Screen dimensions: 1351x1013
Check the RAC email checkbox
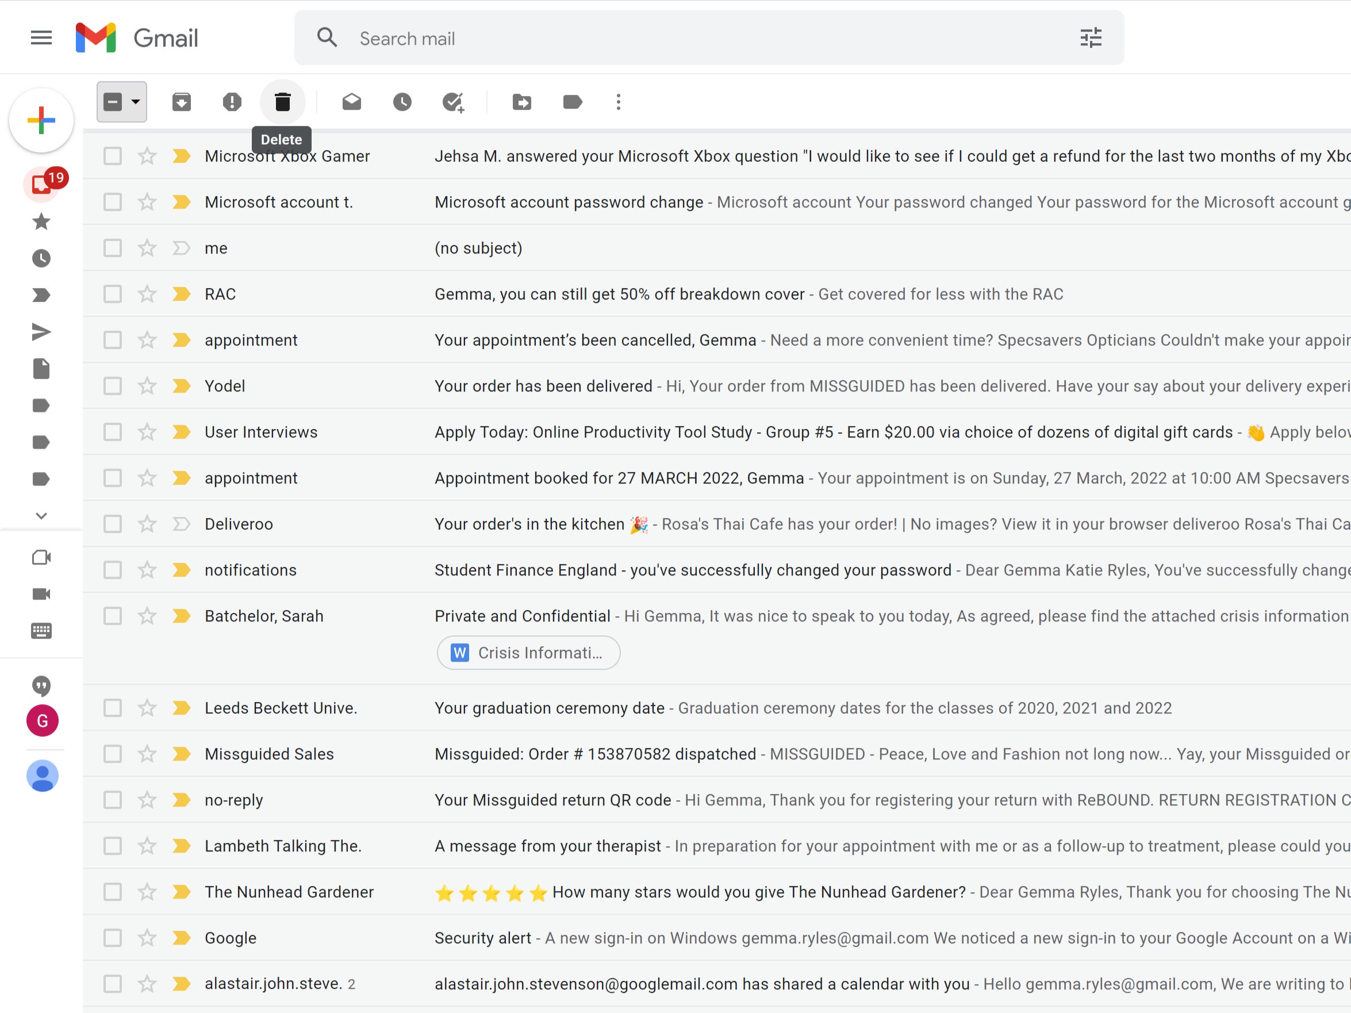click(112, 294)
